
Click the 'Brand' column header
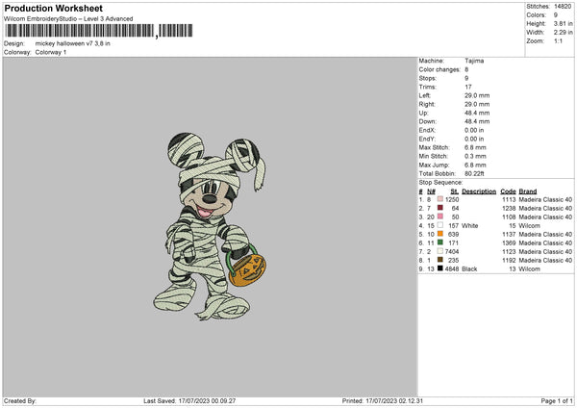528,191
